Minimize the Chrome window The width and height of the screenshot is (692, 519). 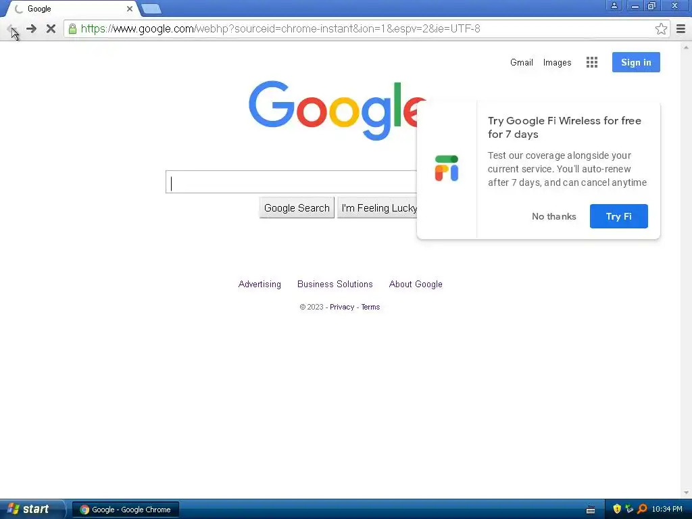tap(635, 5)
